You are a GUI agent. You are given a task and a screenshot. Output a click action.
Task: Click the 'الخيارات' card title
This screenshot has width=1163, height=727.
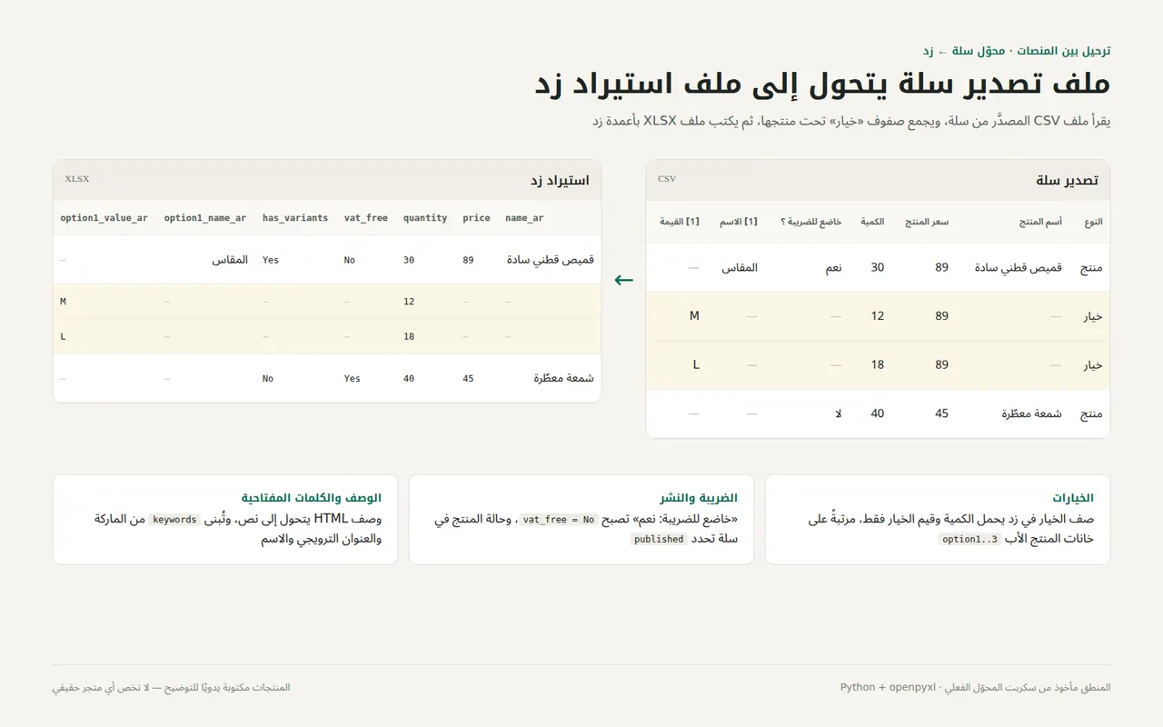pyautogui.click(x=1073, y=498)
